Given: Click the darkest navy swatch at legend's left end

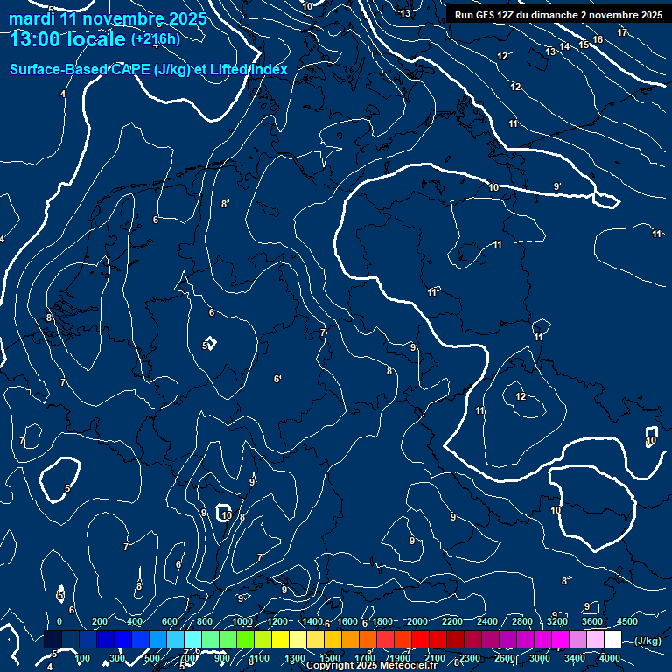Looking at the screenshot, I should coord(52,640).
